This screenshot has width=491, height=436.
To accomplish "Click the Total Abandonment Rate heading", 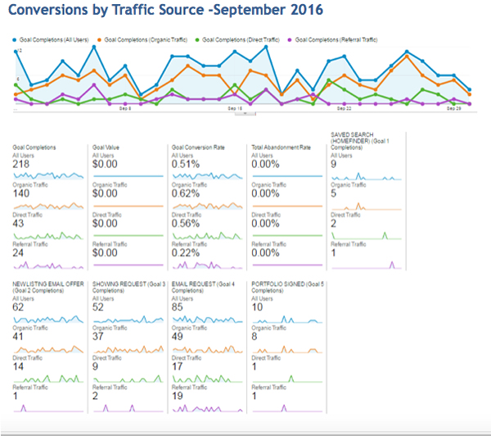I will pyautogui.click(x=282, y=148).
